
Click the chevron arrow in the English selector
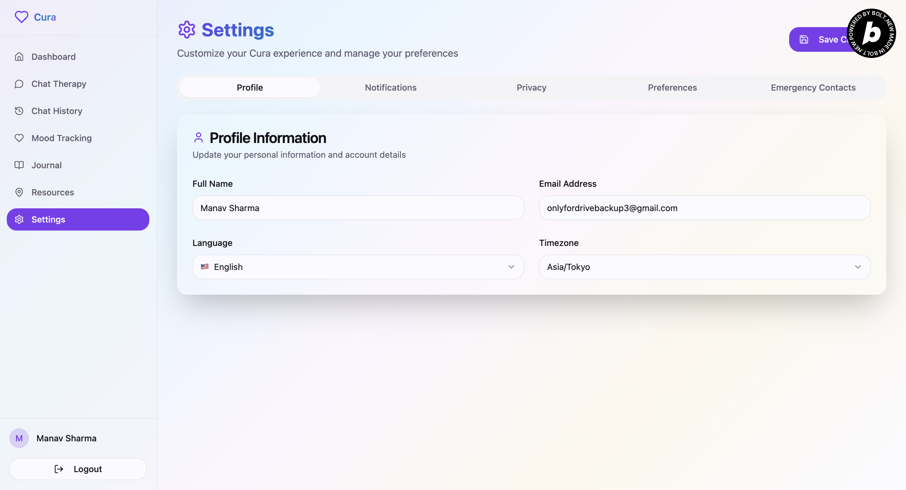[x=511, y=267]
